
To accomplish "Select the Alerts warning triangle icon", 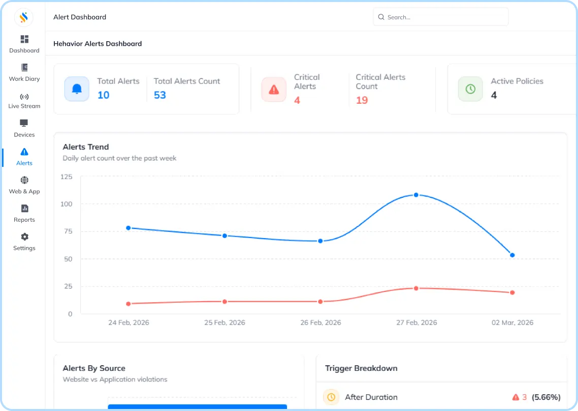I will 24,152.
